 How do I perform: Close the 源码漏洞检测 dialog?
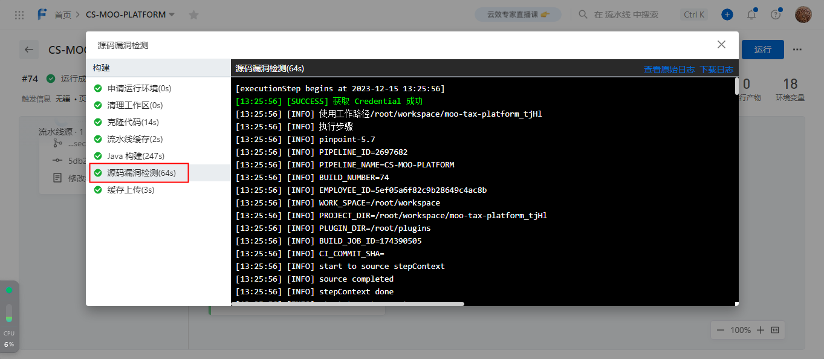pos(721,45)
